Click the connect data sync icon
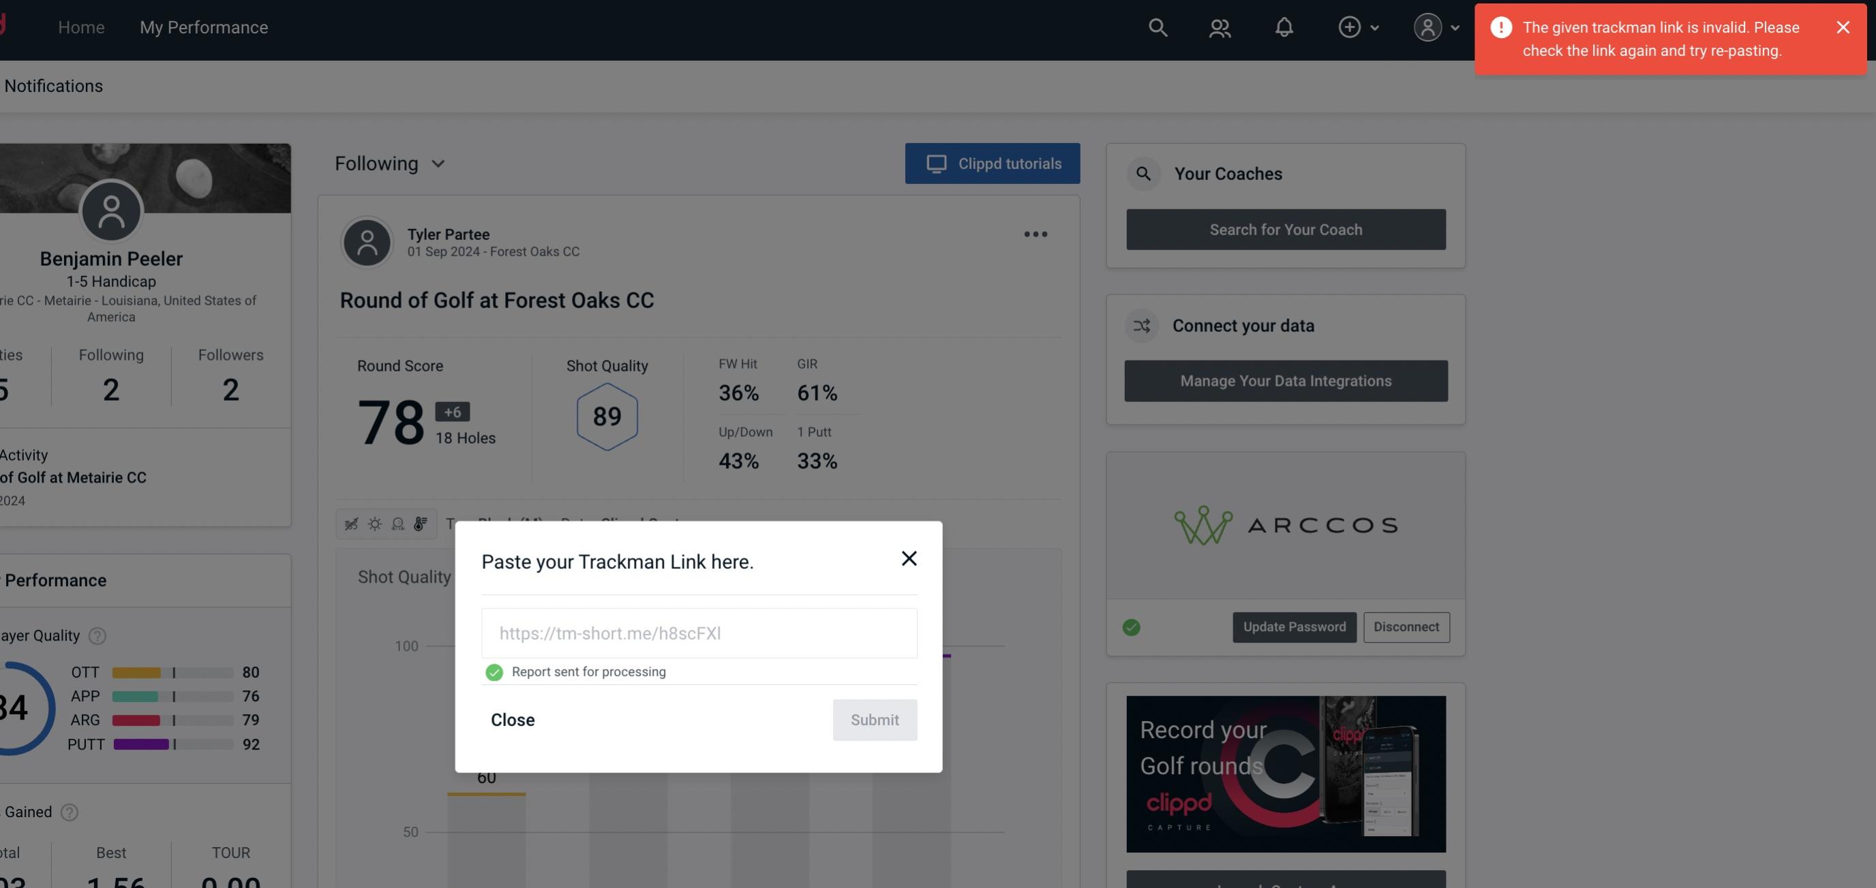This screenshot has width=1876, height=888. pos(1143,326)
